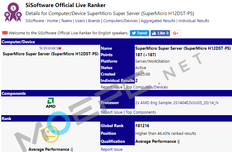This screenshot has height=152, width=232.
Task: Click the Name value SuperMicro Super Server
Action: click(183, 48)
